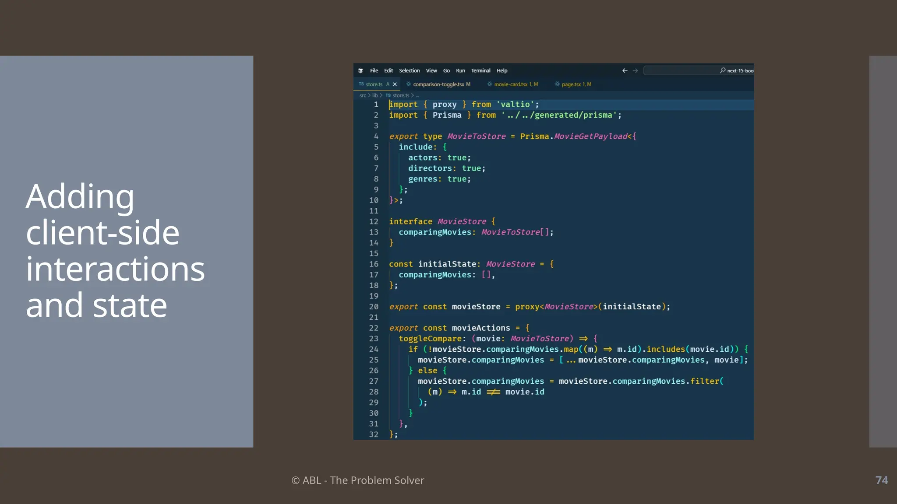Click slide number 74
The width and height of the screenshot is (897, 504).
(881, 480)
